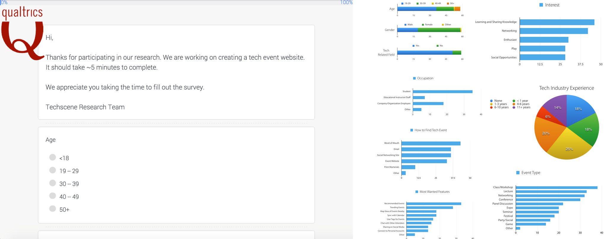This screenshot has width=610, height=239.
Task: Click the 'Panel Discussion' label
Action: tap(503, 204)
